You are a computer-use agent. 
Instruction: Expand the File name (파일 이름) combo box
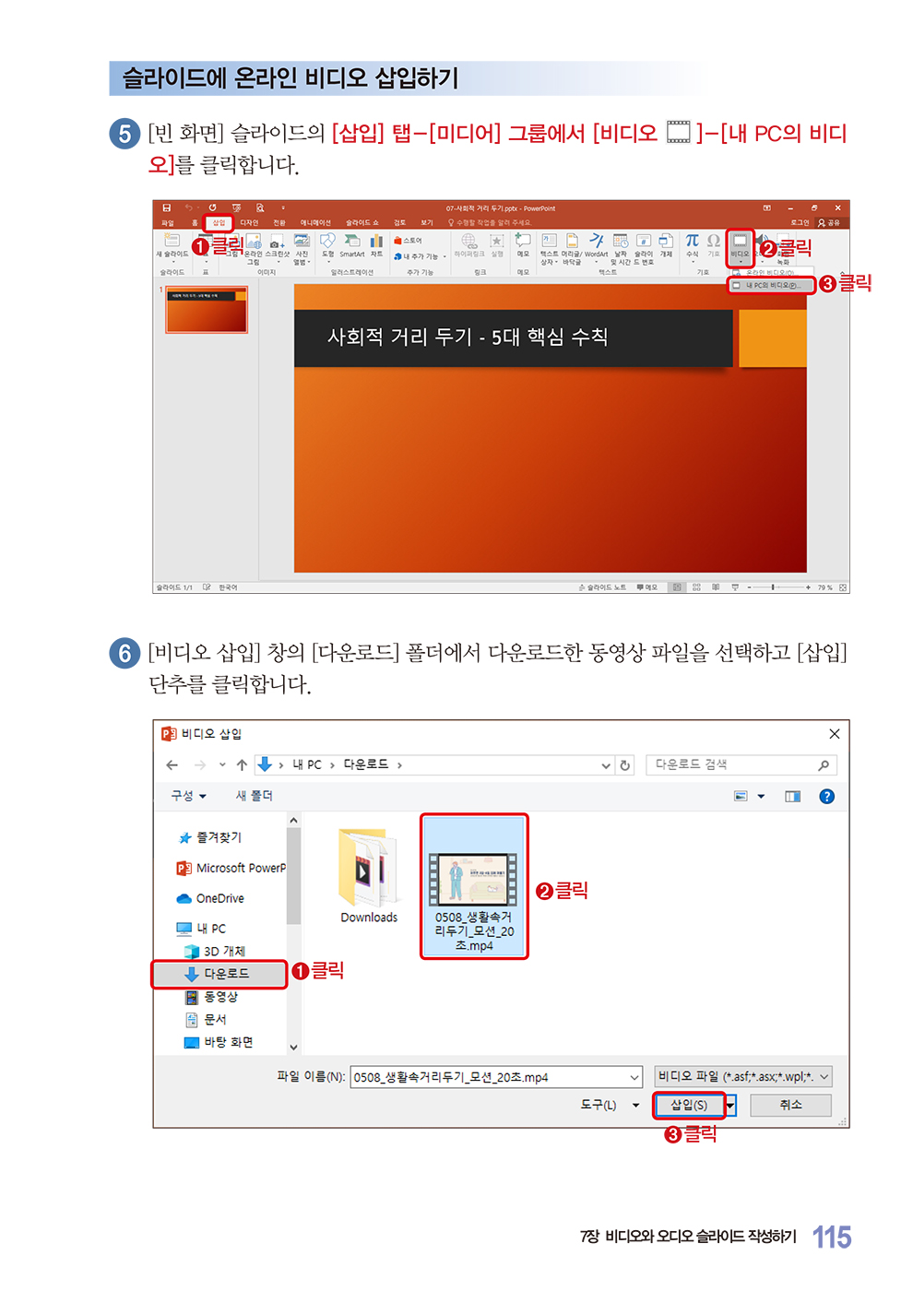(634, 1077)
